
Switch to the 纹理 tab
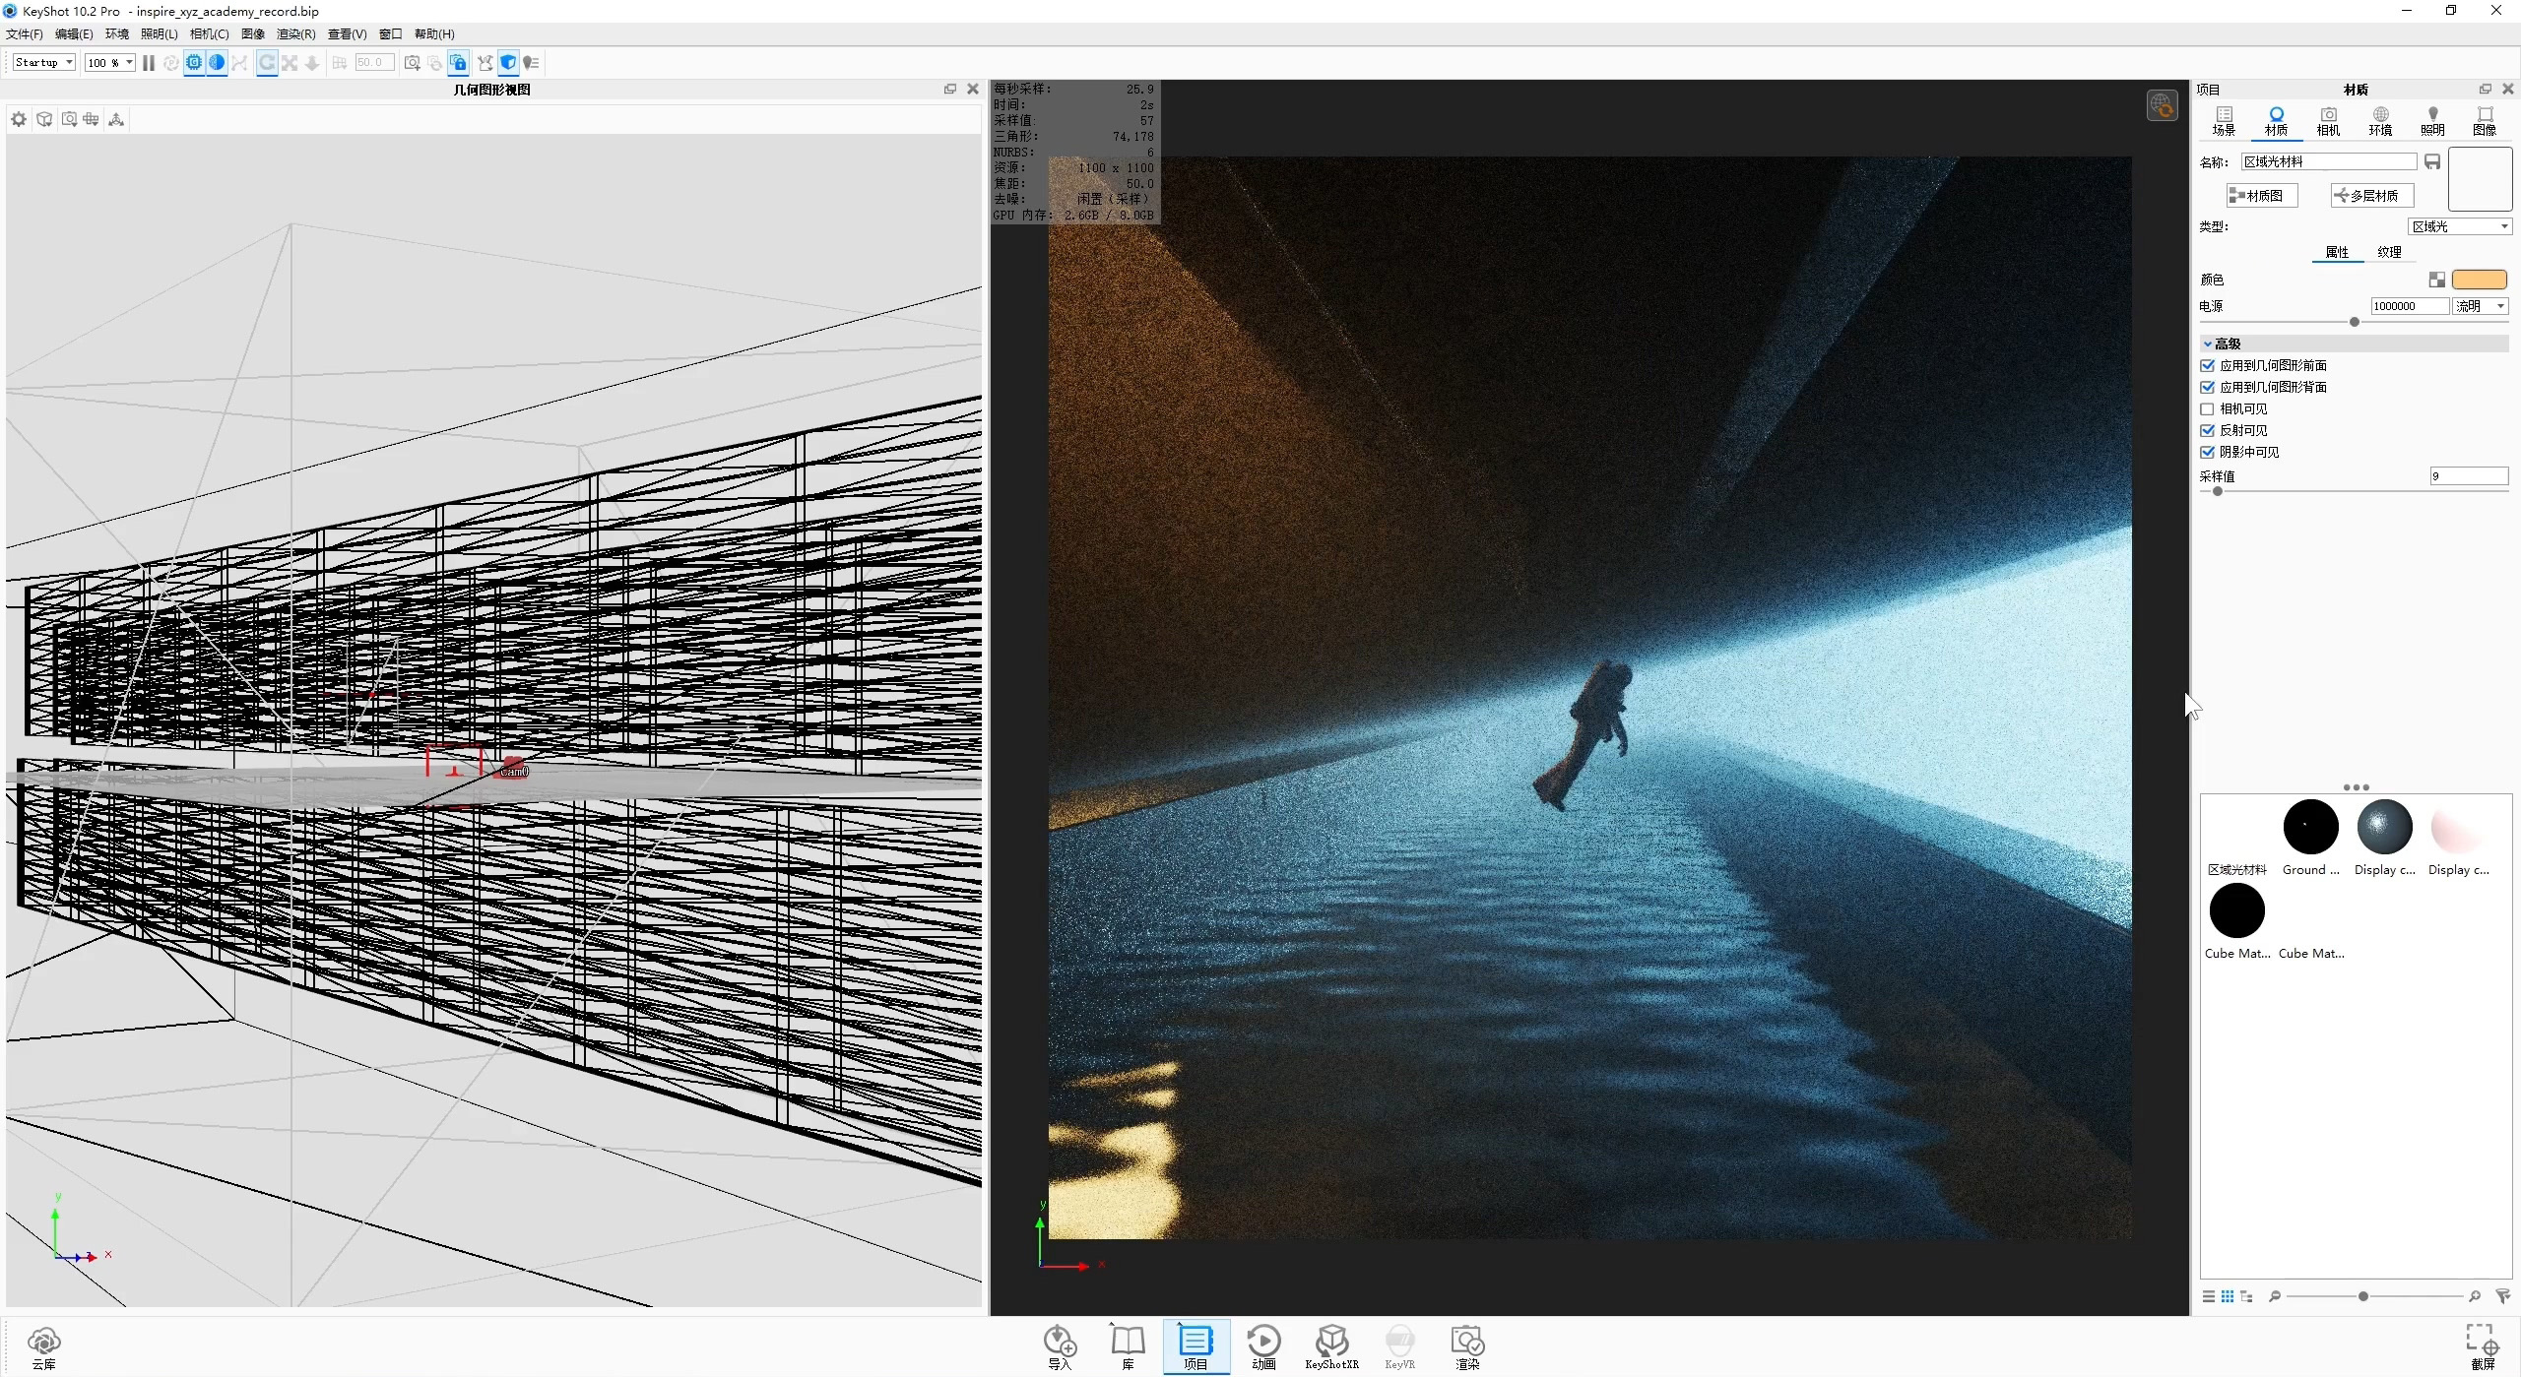pos(2390,252)
